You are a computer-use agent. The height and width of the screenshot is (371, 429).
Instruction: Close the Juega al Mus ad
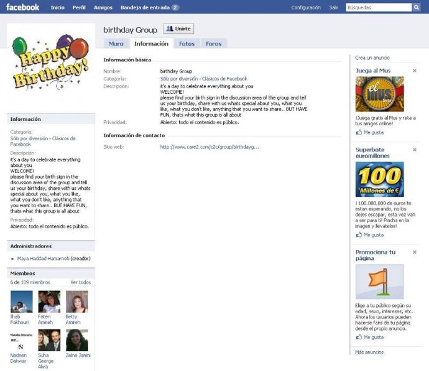pos(415,71)
